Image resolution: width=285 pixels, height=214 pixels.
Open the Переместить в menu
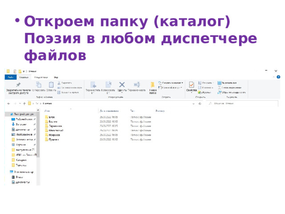[93, 88]
